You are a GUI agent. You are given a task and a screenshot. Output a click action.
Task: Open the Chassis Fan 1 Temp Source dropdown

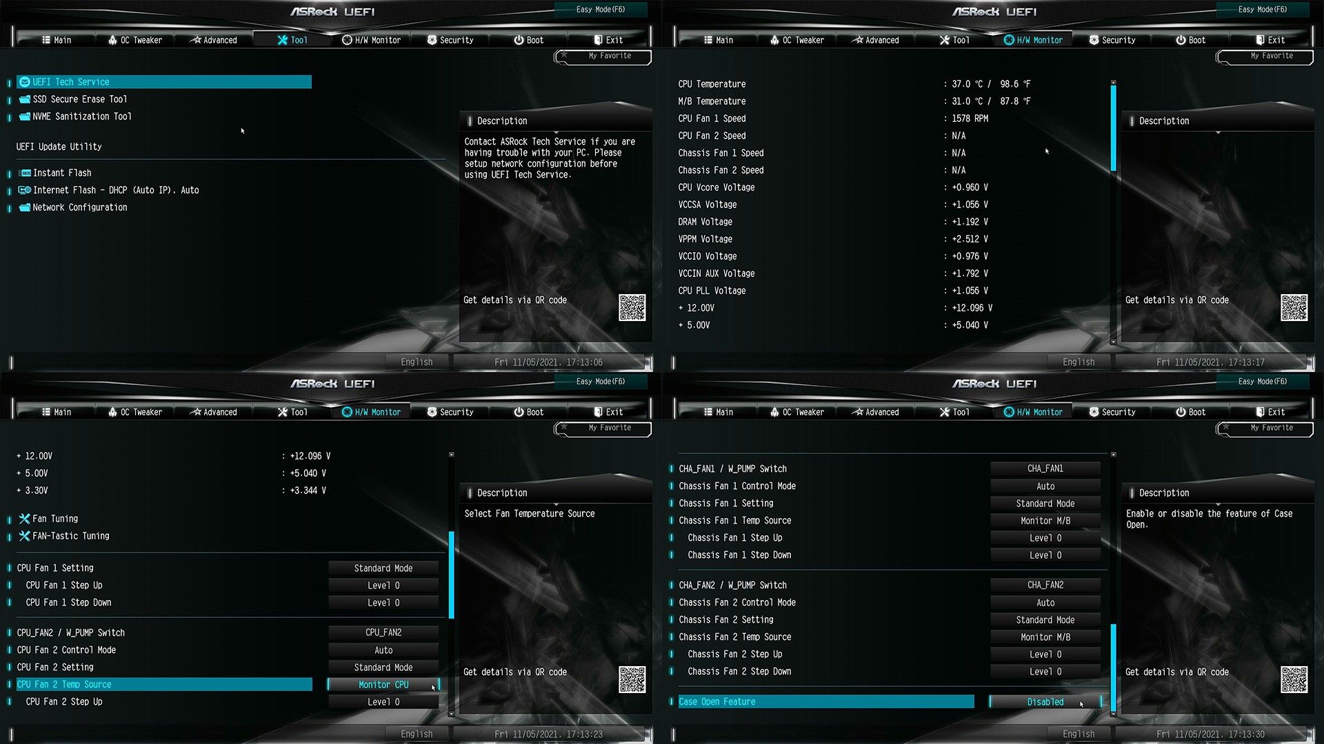point(1045,521)
